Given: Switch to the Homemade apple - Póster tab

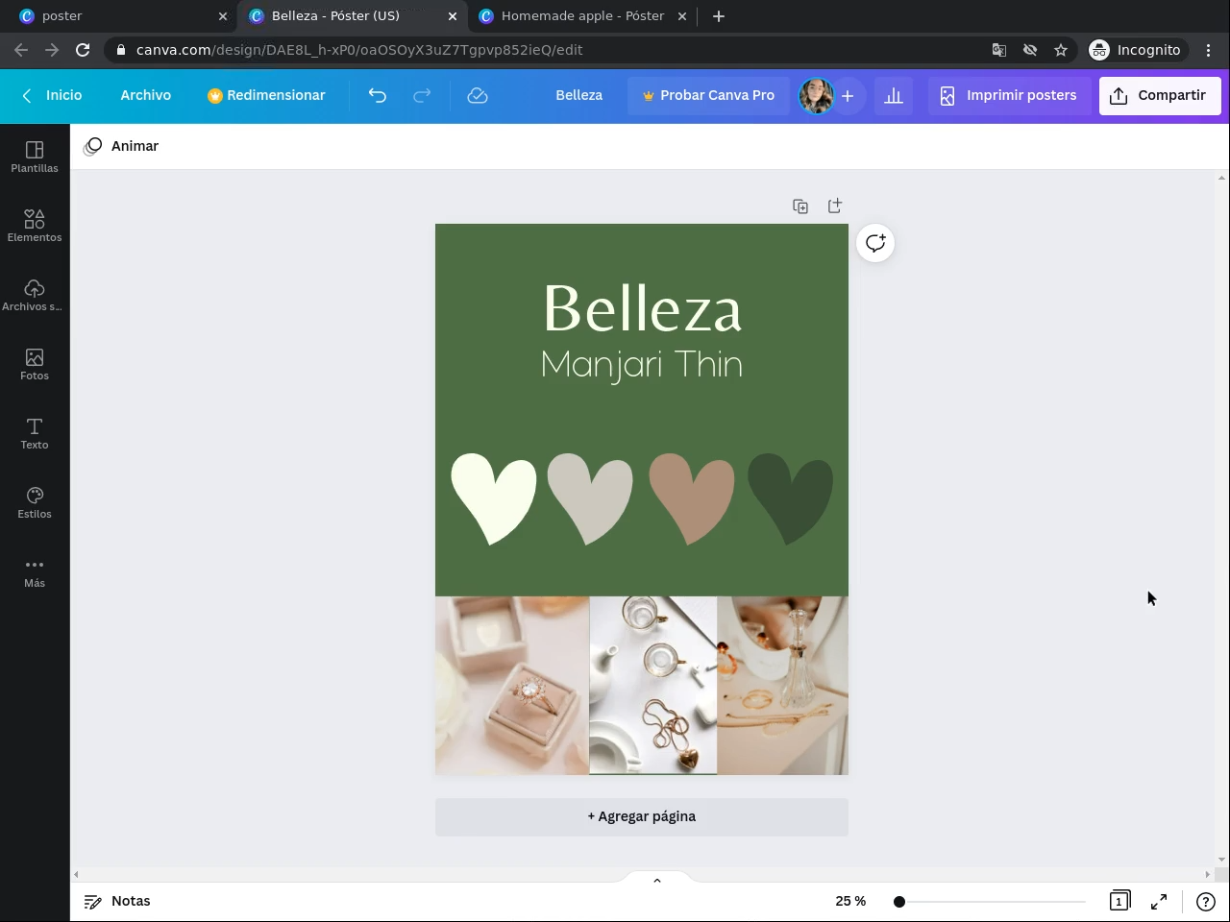Looking at the screenshot, I should [582, 16].
